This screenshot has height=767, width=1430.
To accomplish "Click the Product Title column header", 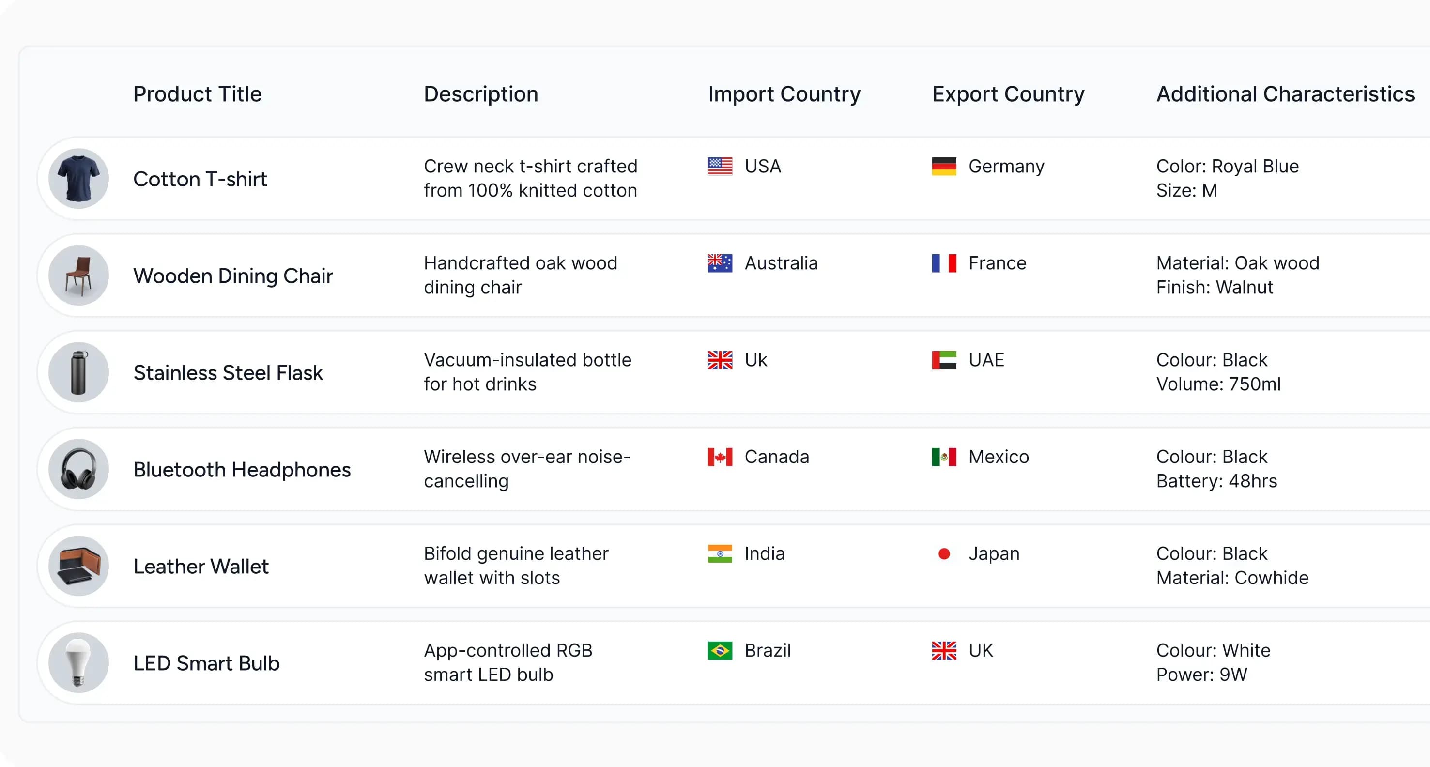I will click(x=197, y=94).
